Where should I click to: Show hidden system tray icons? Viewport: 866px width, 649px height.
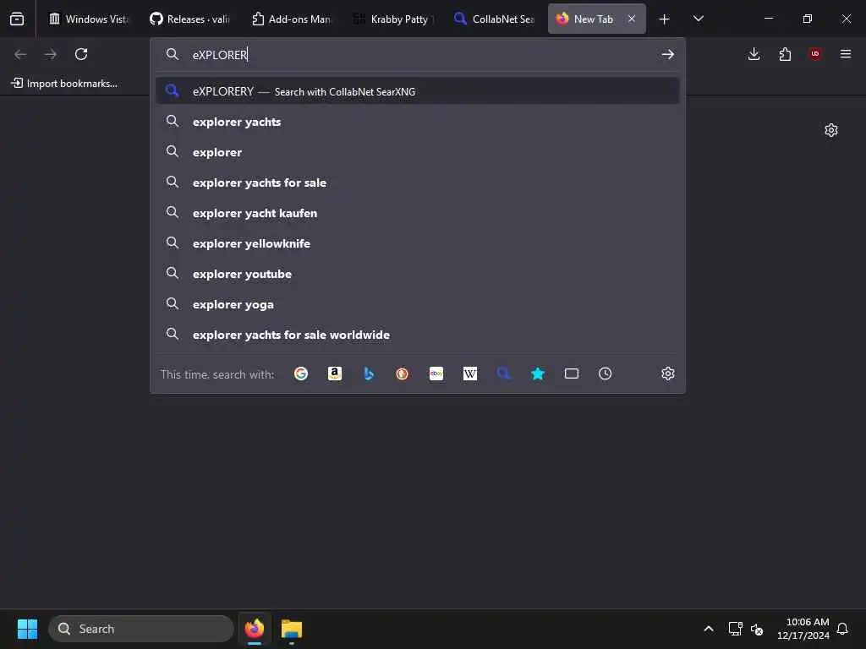[x=709, y=629]
